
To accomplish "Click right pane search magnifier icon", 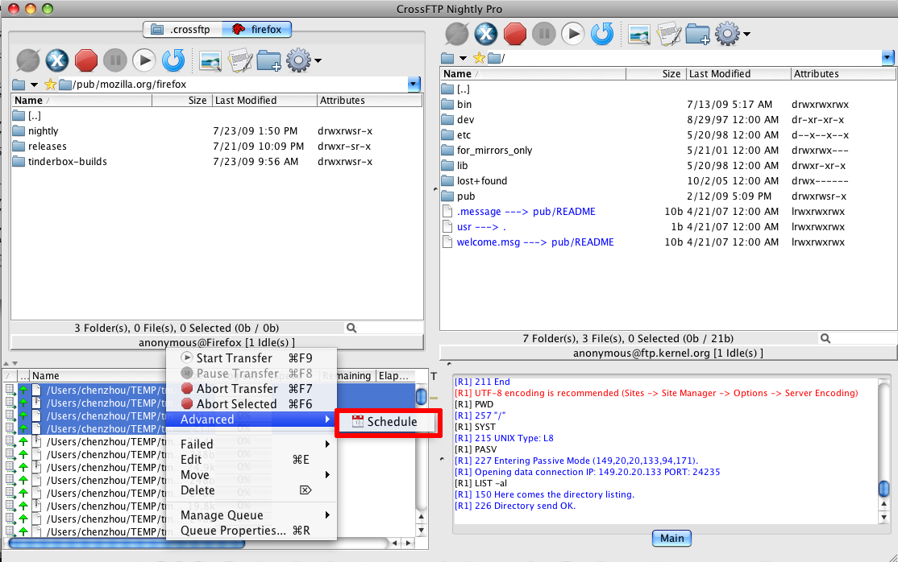I will (x=825, y=338).
